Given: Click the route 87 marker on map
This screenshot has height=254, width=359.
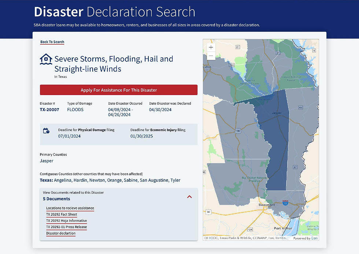Looking at the screenshot, I should (x=295, y=167).
